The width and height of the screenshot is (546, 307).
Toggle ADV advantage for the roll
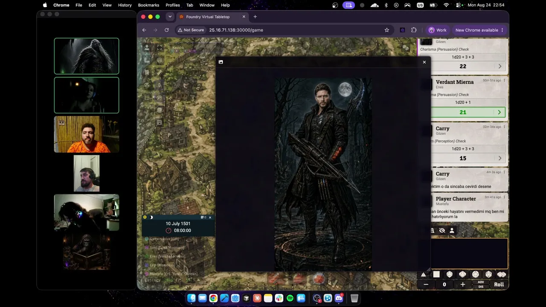click(x=481, y=282)
